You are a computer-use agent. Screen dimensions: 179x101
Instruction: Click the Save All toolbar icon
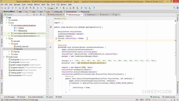coord(5,8)
